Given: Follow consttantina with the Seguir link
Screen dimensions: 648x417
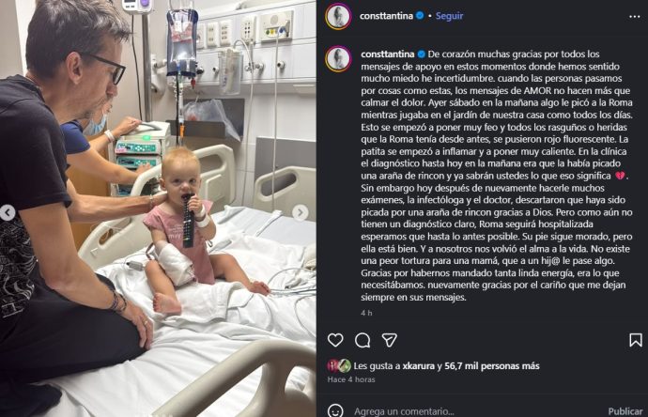Looking at the screenshot, I should 449,16.
